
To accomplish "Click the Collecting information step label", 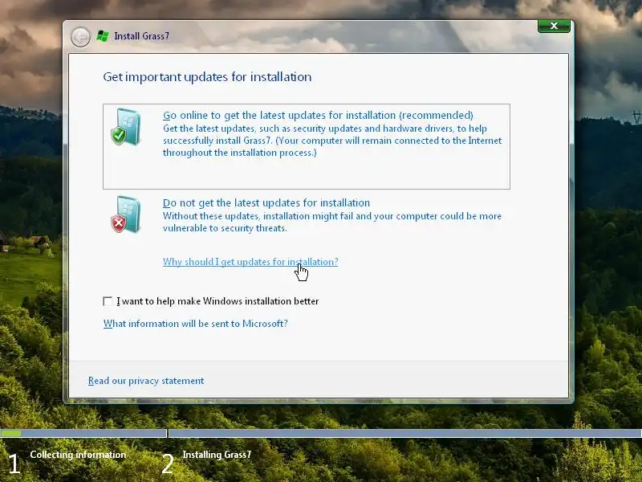I will click(78, 455).
